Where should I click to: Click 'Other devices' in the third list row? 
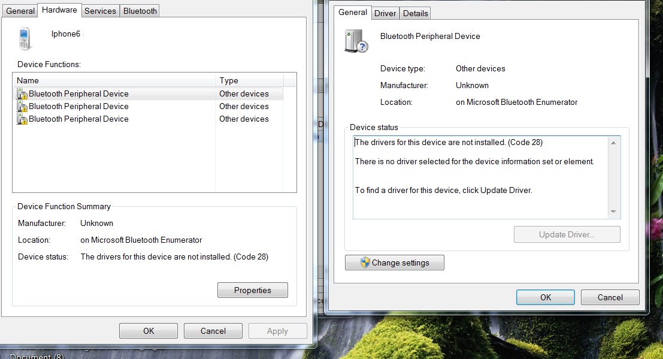coord(244,119)
